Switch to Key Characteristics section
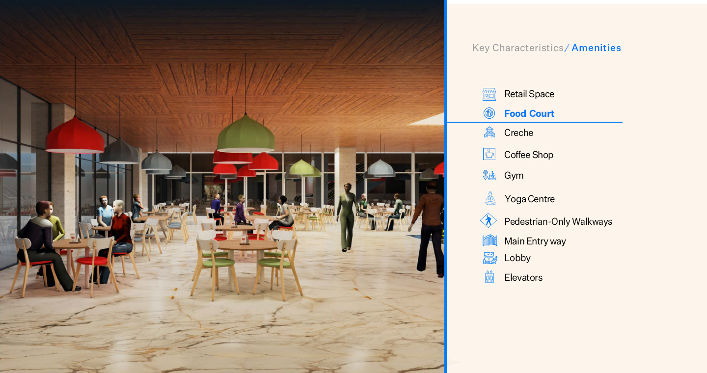This screenshot has width=707, height=373. 518,48
